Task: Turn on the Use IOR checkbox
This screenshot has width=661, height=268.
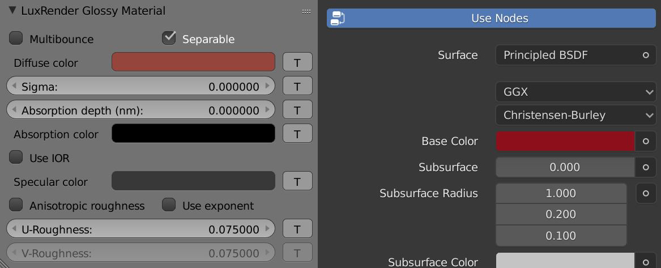Action: 16,158
